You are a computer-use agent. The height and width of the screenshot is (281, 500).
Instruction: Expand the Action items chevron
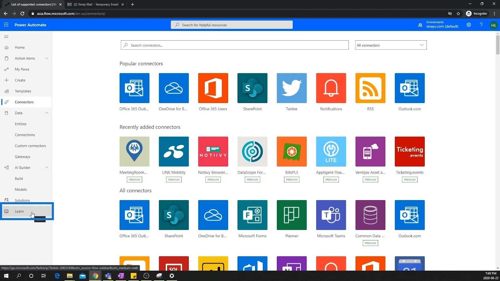[x=47, y=58]
